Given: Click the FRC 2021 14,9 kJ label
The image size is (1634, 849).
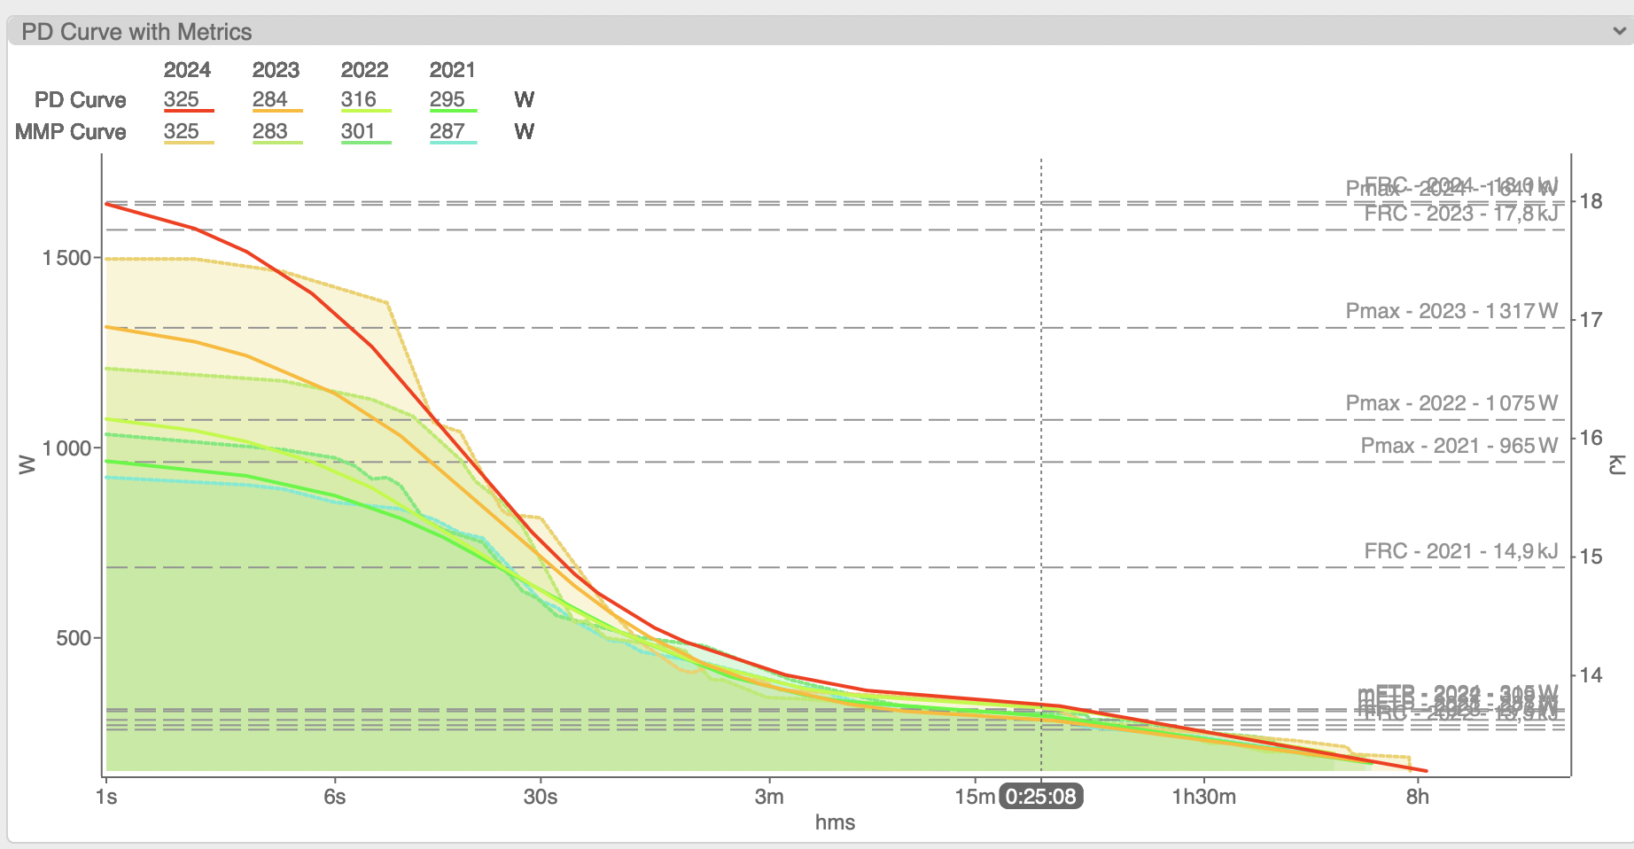Looking at the screenshot, I should tap(1460, 551).
